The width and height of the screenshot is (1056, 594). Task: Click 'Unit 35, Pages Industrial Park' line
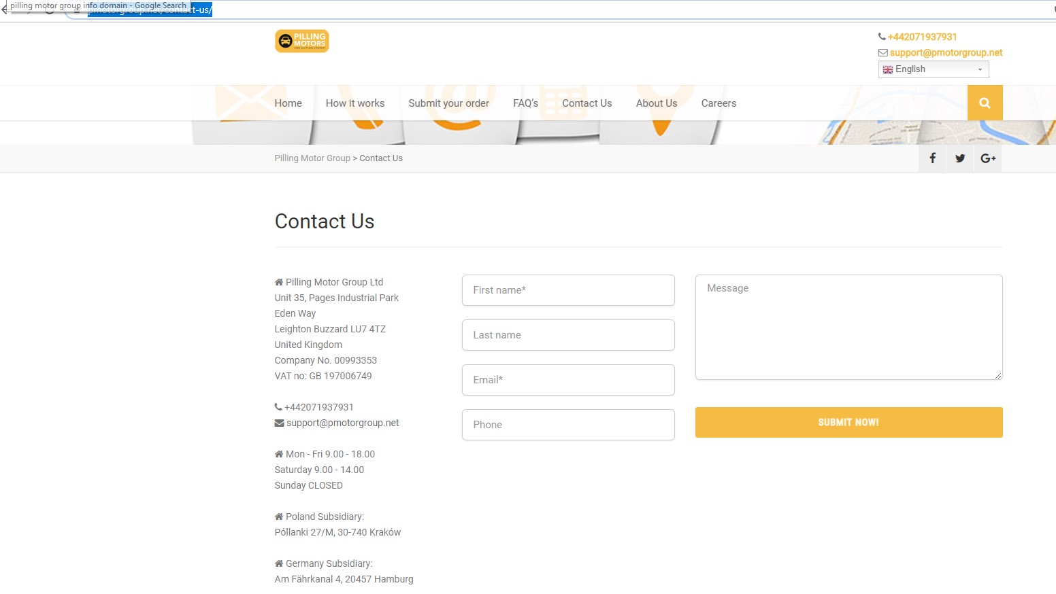336,298
